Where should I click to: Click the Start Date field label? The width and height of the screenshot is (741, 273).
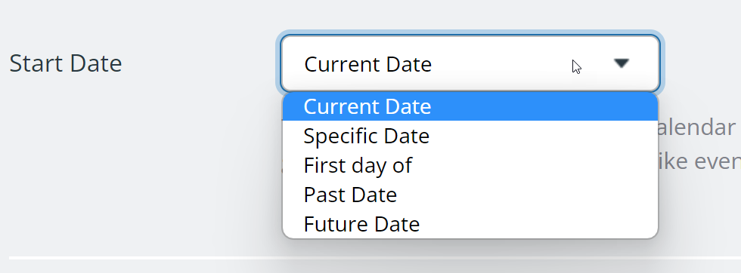[66, 63]
